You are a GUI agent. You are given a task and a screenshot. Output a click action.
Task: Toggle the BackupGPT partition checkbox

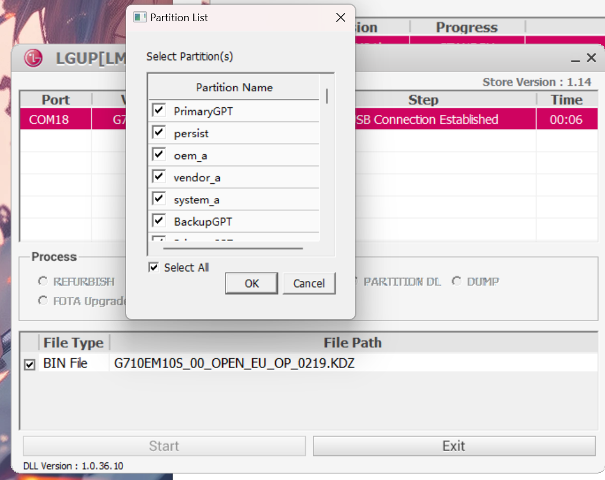click(x=158, y=221)
